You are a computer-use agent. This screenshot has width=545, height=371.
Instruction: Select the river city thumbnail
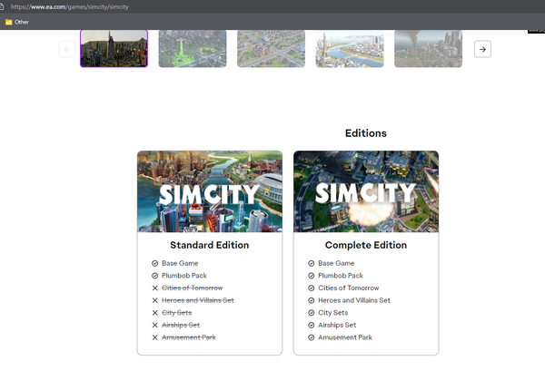(x=350, y=48)
